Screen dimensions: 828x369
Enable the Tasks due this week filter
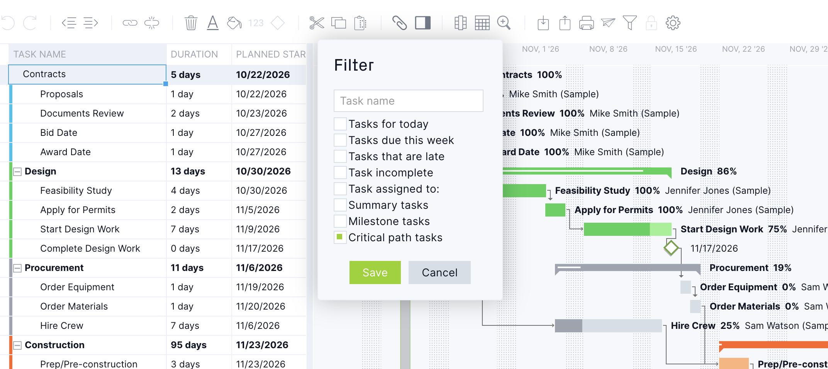[x=340, y=140]
